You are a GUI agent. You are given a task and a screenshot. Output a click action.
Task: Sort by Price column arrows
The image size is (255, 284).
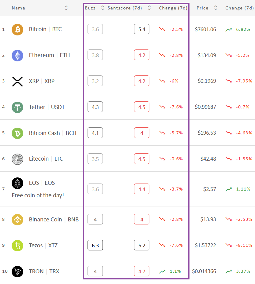pyautogui.click(x=216, y=8)
